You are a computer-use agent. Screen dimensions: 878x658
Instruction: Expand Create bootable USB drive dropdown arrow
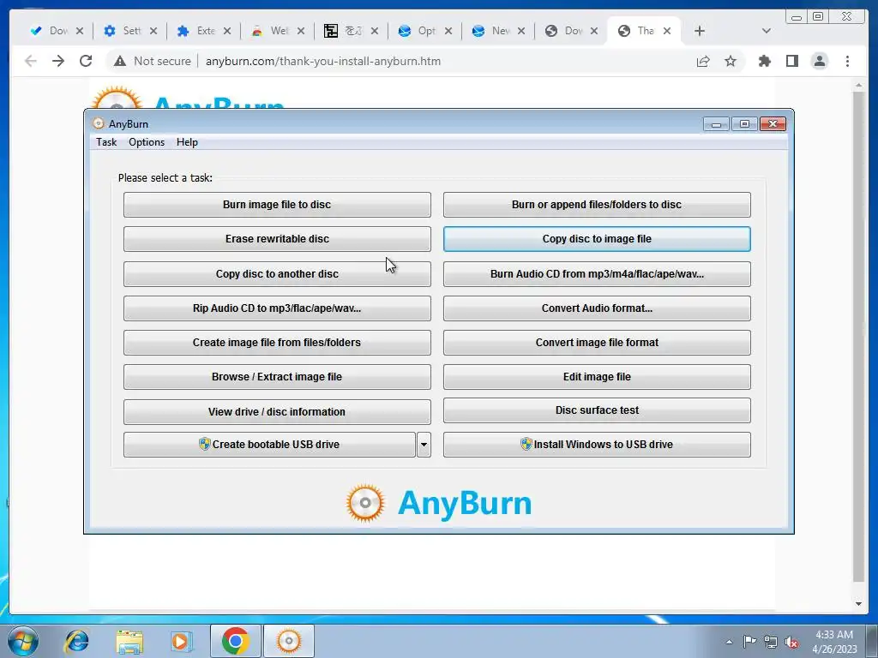click(x=424, y=445)
